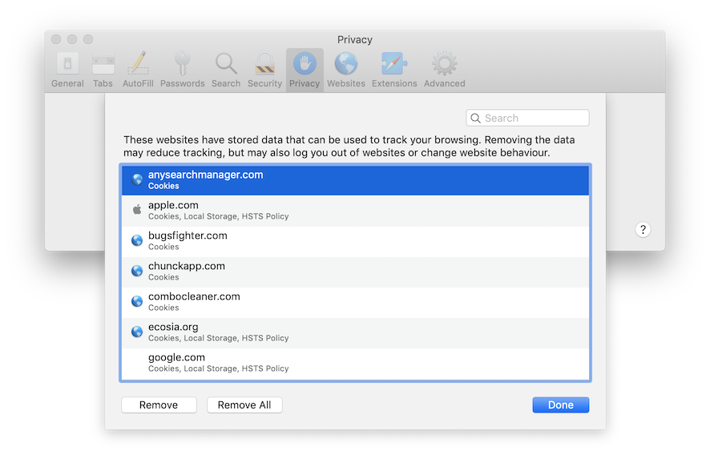This screenshot has height=451, width=710.
Task: Open the help question mark button
Action: tap(643, 230)
